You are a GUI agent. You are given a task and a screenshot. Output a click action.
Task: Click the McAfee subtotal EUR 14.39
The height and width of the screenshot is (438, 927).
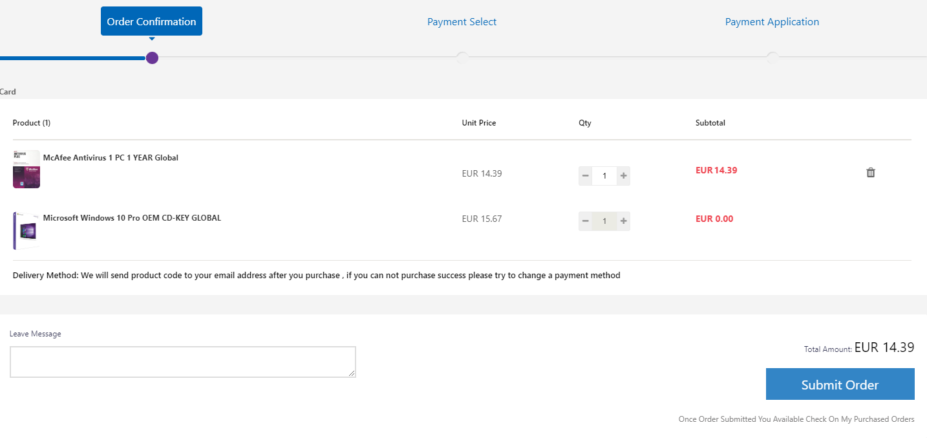(716, 171)
